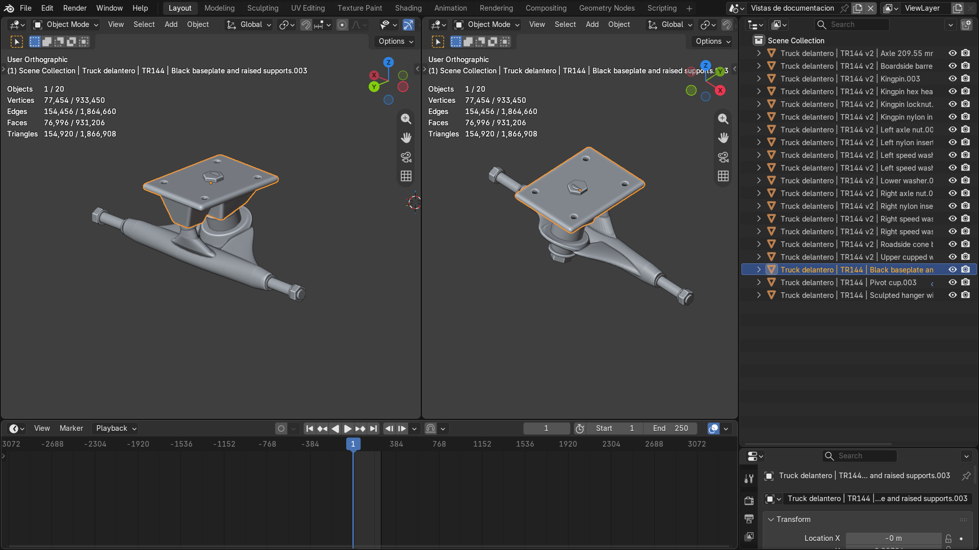This screenshot has height=550, width=979.
Task: Open the Edit menu
Action: (x=47, y=8)
